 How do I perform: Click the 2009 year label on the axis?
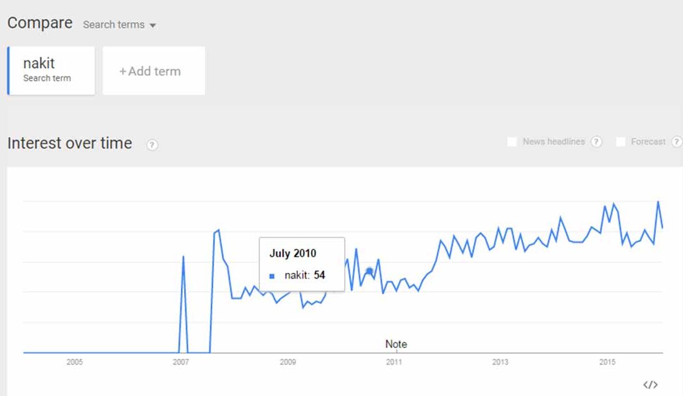click(288, 363)
